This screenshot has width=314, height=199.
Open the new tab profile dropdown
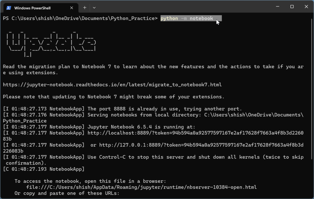point(94,8)
